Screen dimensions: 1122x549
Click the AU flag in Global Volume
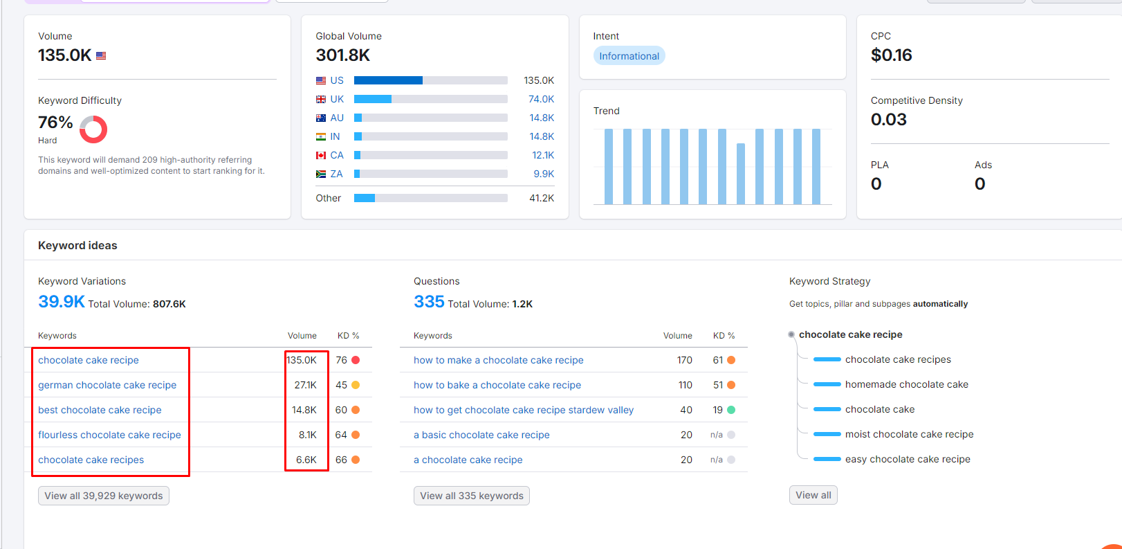click(x=321, y=118)
